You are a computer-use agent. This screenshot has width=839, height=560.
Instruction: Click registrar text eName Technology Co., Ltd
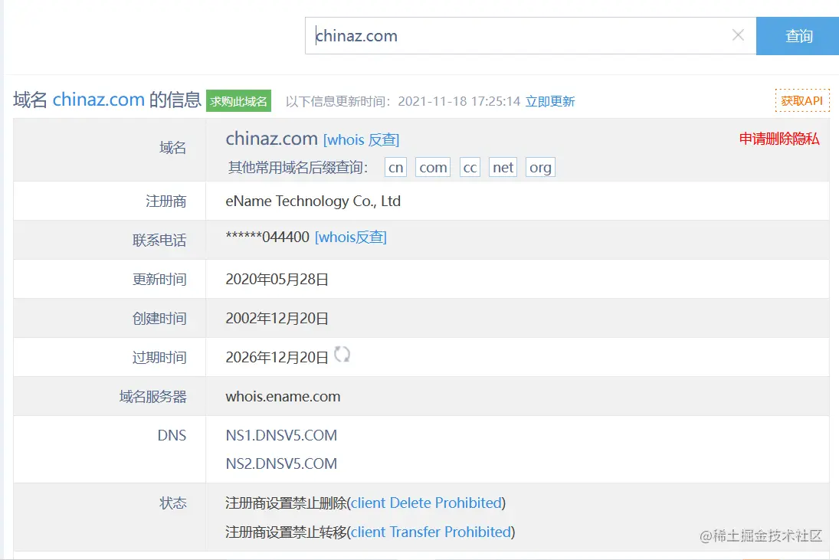click(x=313, y=201)
